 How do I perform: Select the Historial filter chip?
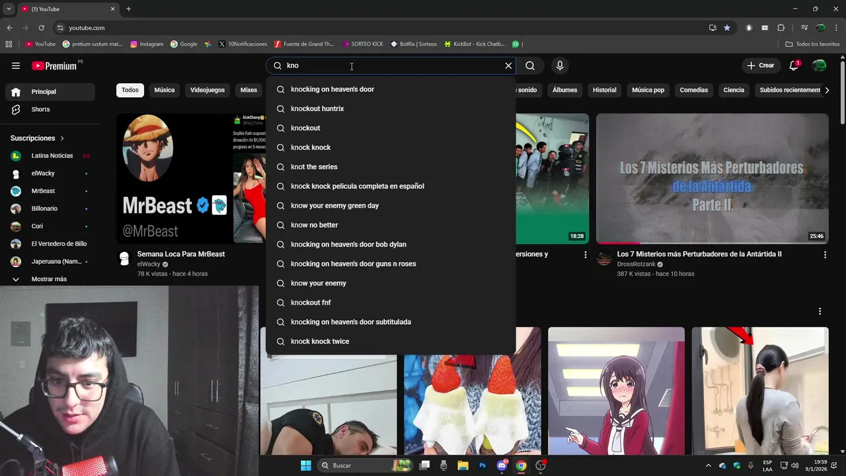tap(604, 90)
